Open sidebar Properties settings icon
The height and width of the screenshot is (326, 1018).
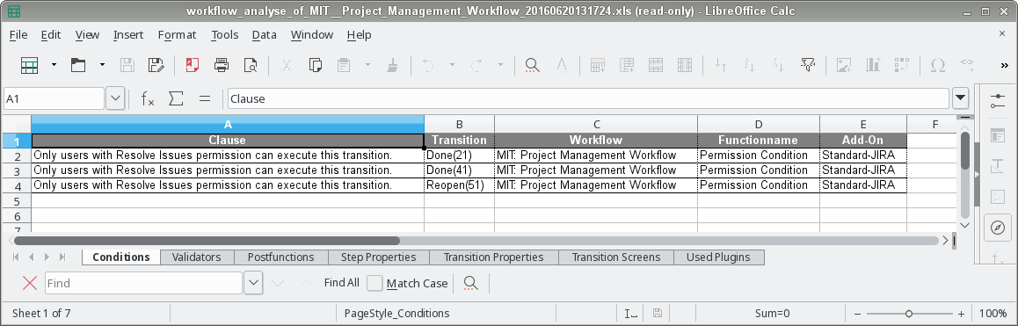coord(998,101)
